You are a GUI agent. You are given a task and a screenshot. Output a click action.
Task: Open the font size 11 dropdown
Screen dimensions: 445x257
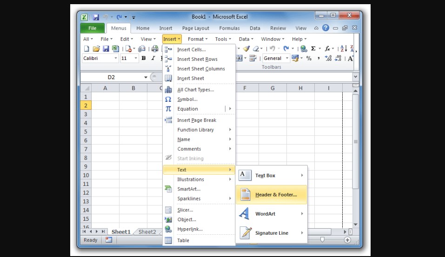(x=136, y=59)
